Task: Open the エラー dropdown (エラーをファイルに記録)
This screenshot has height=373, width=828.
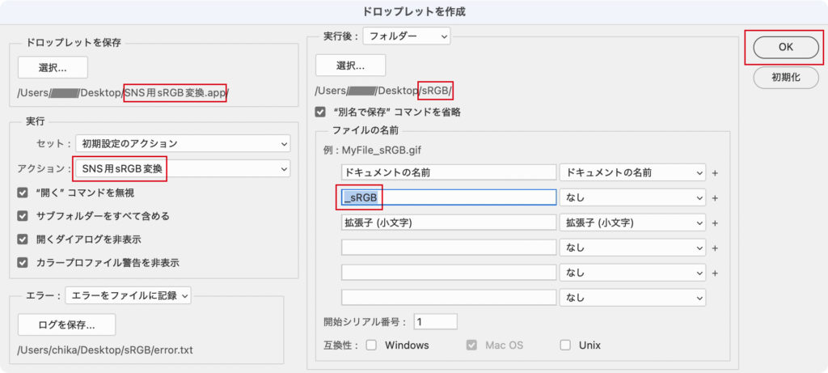Action: 129,295
